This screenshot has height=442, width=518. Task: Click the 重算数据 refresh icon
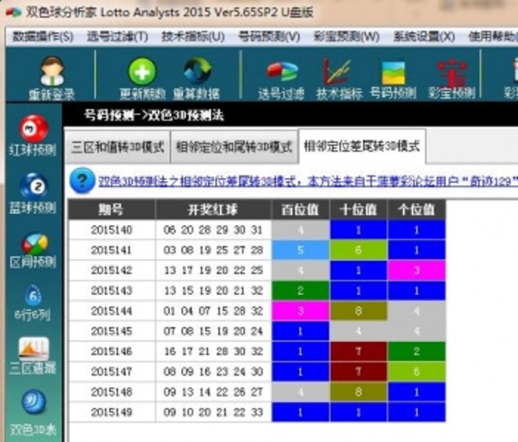coord(197,71)
